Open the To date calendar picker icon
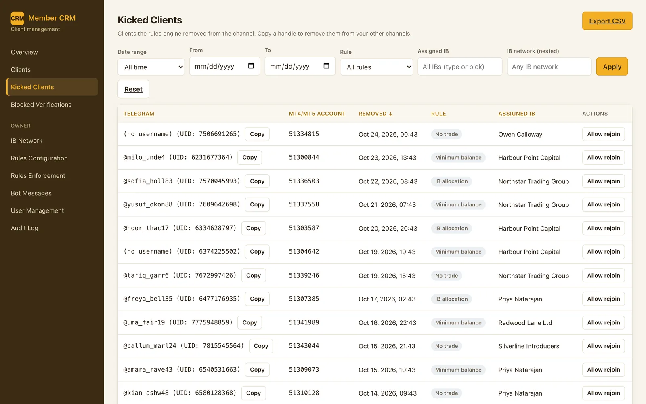646x404 pixels. [326, 66]
